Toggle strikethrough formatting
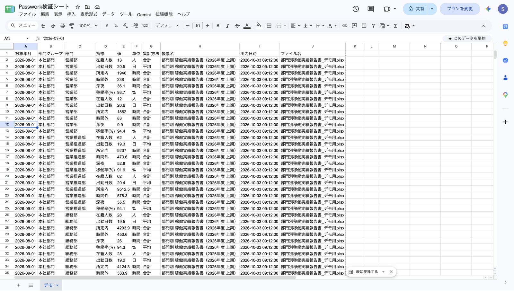Image resolution: width=514 pixels, height=291 pixels. 237,26
